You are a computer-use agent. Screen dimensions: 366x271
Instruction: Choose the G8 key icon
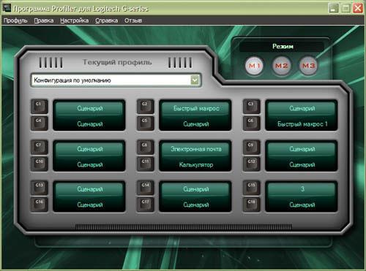tap(145, 147)
